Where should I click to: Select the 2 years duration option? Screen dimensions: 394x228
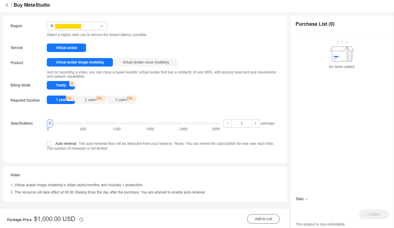click(x=91, y=100)
